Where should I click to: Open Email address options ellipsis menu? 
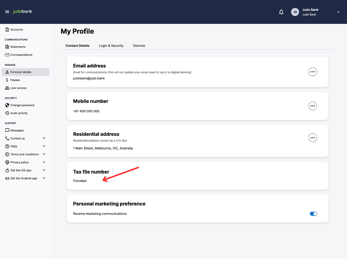click(x=313, y=72)
